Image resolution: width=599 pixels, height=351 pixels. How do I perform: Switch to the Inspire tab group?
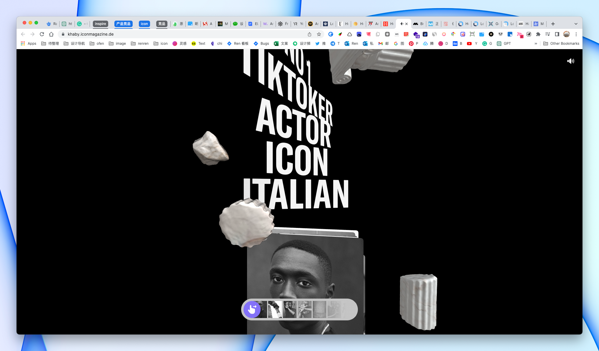tap(100, 24)
